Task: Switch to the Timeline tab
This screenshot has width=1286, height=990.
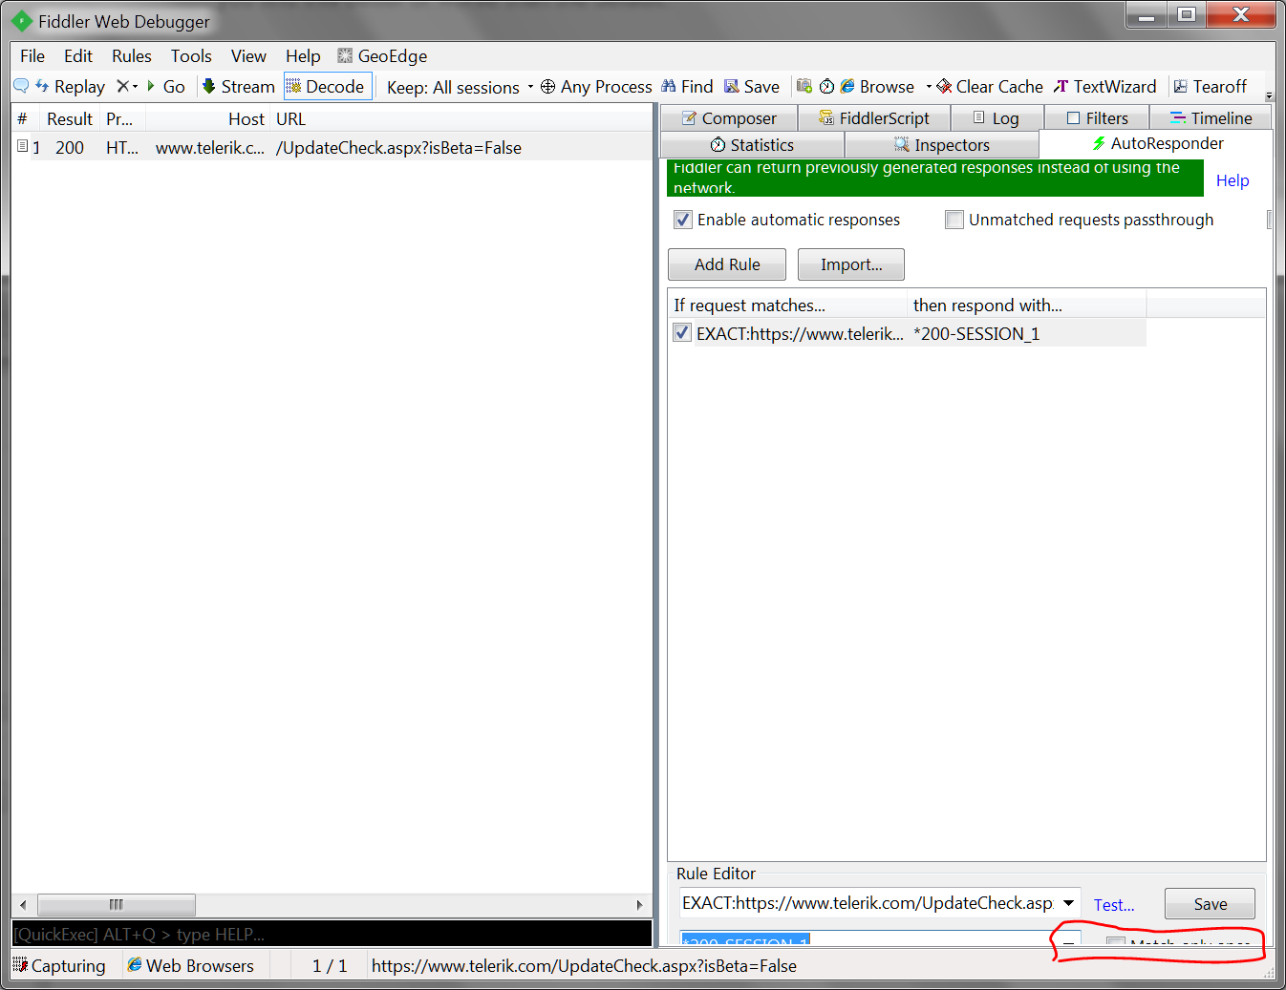Action: (1211, 118)
